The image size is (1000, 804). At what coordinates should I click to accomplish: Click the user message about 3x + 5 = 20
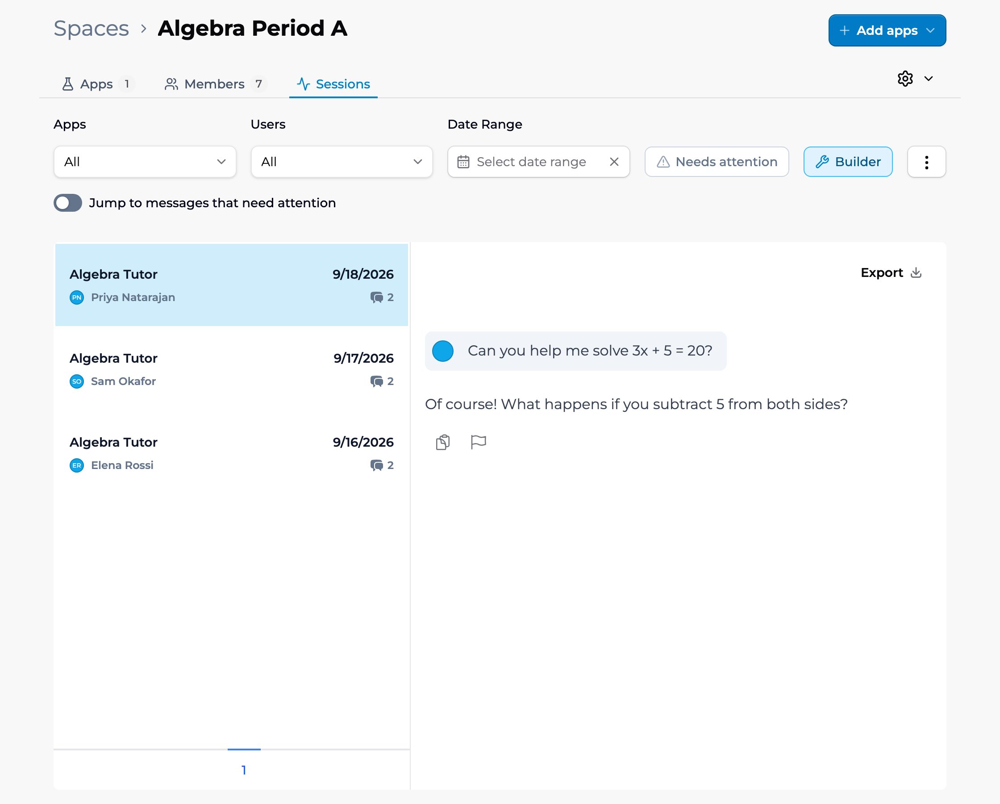pyautogui.click(x=575, y=351)
